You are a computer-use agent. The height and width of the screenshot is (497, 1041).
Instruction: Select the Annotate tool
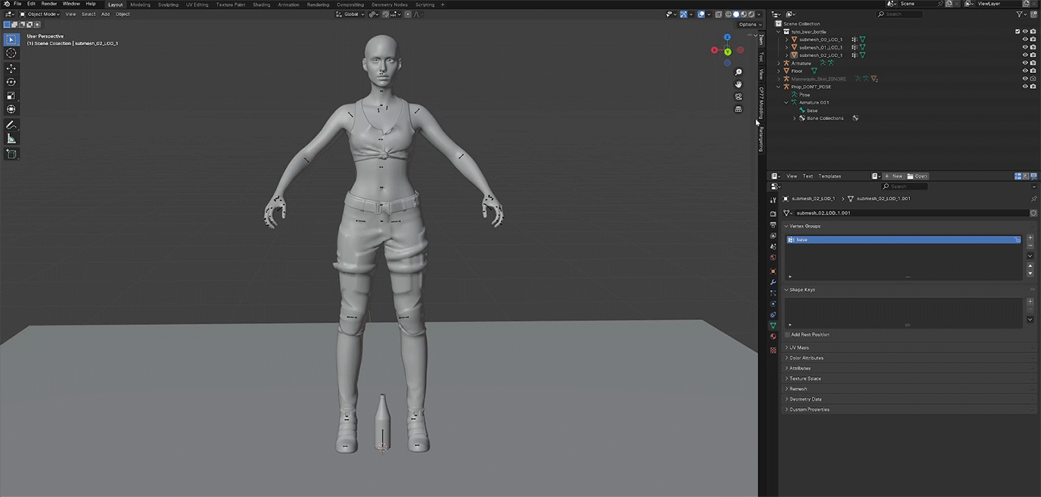tap(11, 126)
